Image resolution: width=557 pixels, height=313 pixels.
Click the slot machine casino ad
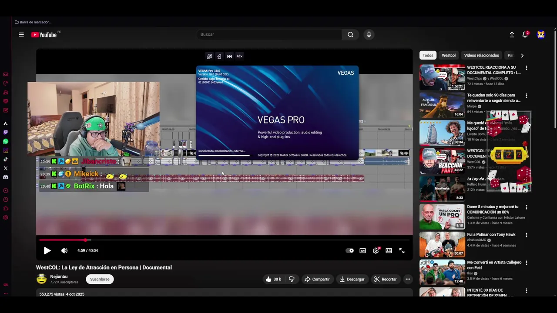point(509,151)
